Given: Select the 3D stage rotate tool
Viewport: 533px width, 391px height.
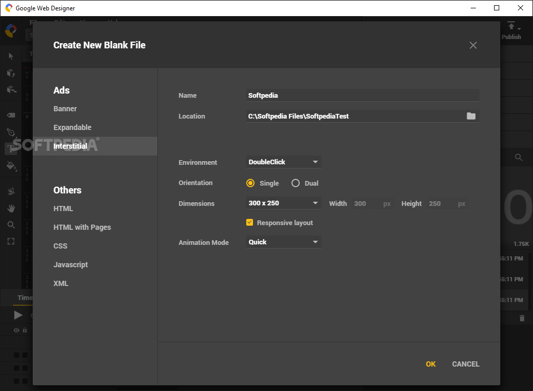Looking at the screenshot, I should (x=11, y=89).
